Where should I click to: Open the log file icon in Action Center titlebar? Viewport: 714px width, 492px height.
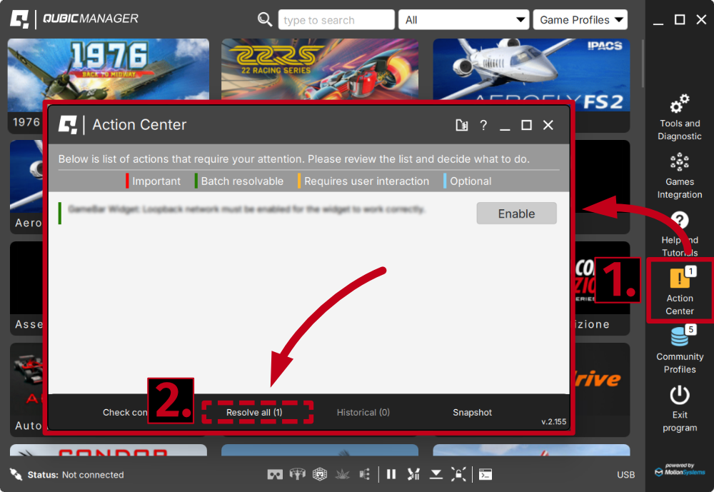pos(461,125)
